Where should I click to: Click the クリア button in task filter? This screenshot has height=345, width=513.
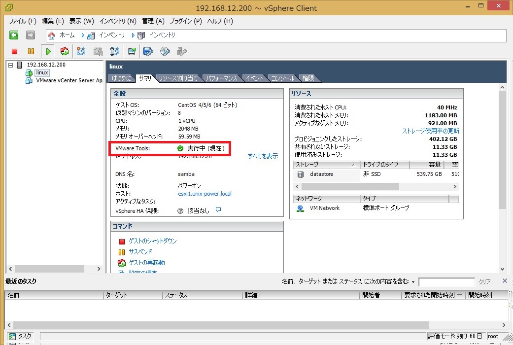[484, 282]
